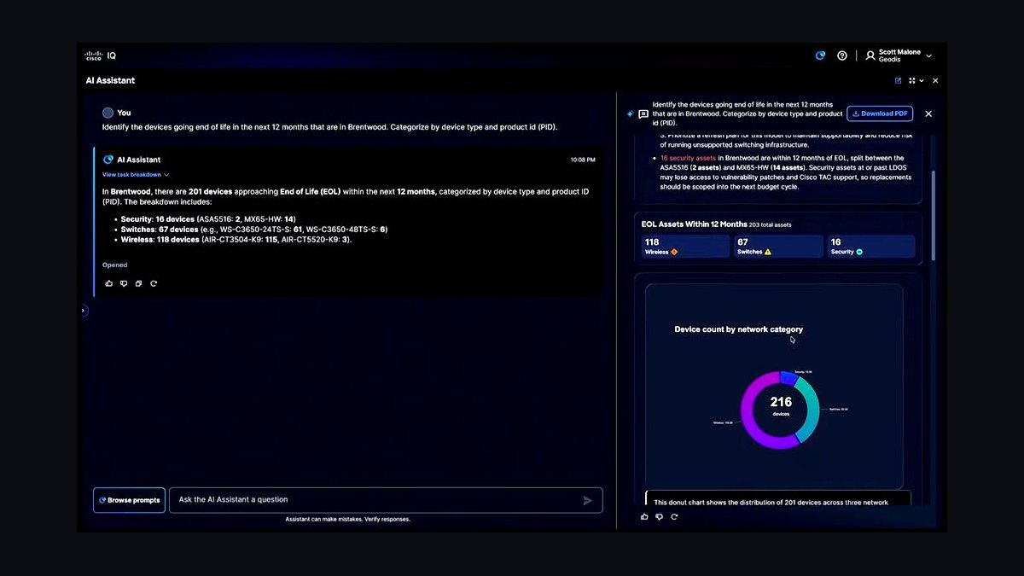Give thumbs down on the report panel
The width and height of the screenshot is (1024, 576).
[x=660, y=516]
